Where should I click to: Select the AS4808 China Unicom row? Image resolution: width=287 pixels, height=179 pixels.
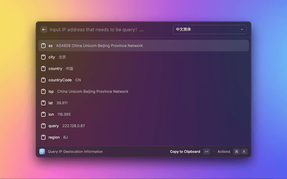(143, 46)
